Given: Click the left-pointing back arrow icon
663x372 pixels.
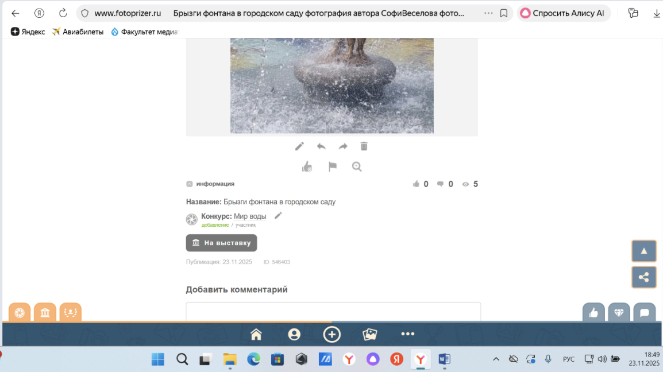Looking at the screenshot, I should (x=321, y=146).
